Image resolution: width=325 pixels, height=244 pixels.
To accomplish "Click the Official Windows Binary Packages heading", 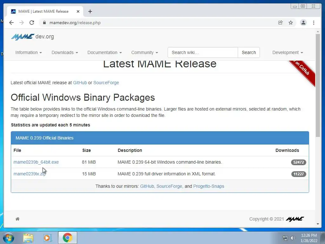I will point(83,98).
